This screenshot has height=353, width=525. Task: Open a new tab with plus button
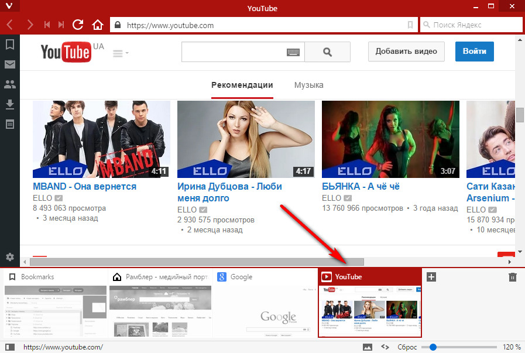coord(431,277)
